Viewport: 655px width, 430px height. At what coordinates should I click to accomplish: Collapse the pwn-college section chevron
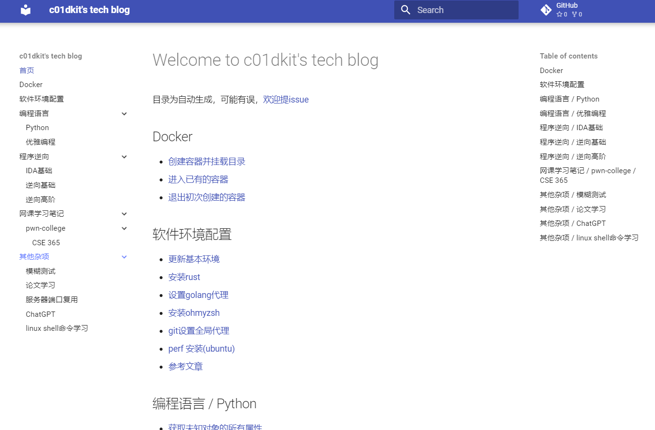tap(124, 228)
